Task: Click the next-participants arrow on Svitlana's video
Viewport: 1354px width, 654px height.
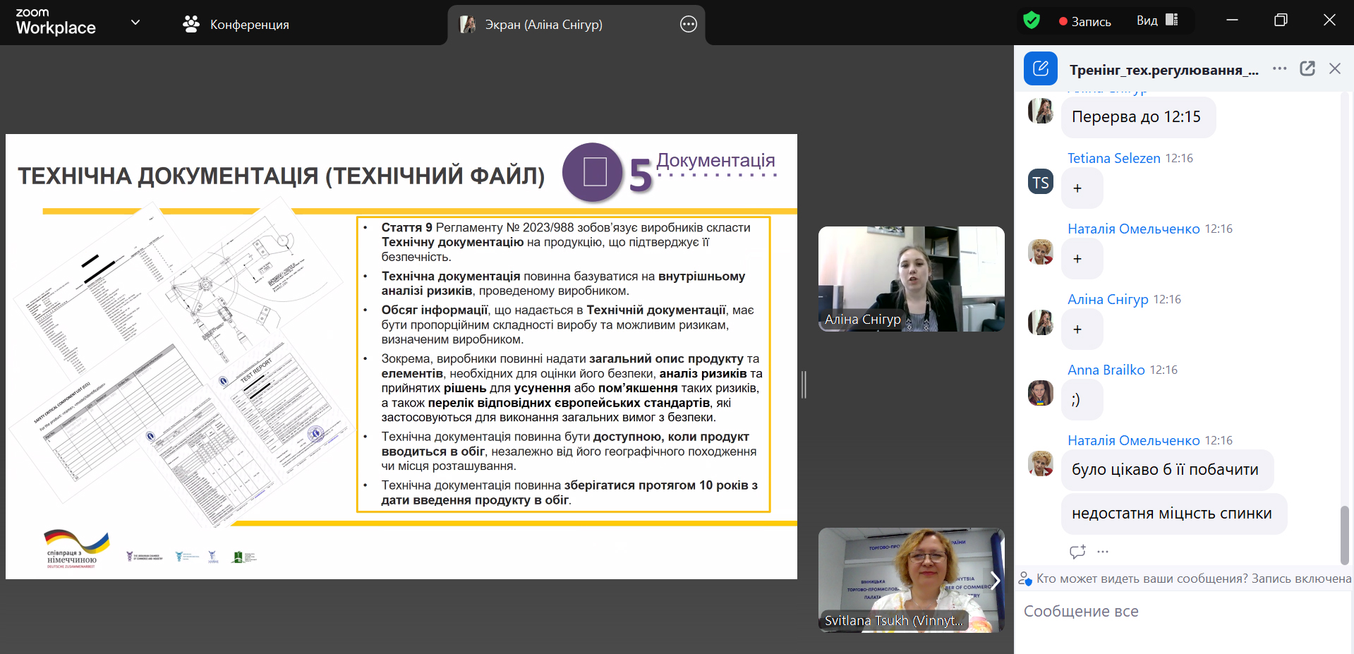Action: 995,581
